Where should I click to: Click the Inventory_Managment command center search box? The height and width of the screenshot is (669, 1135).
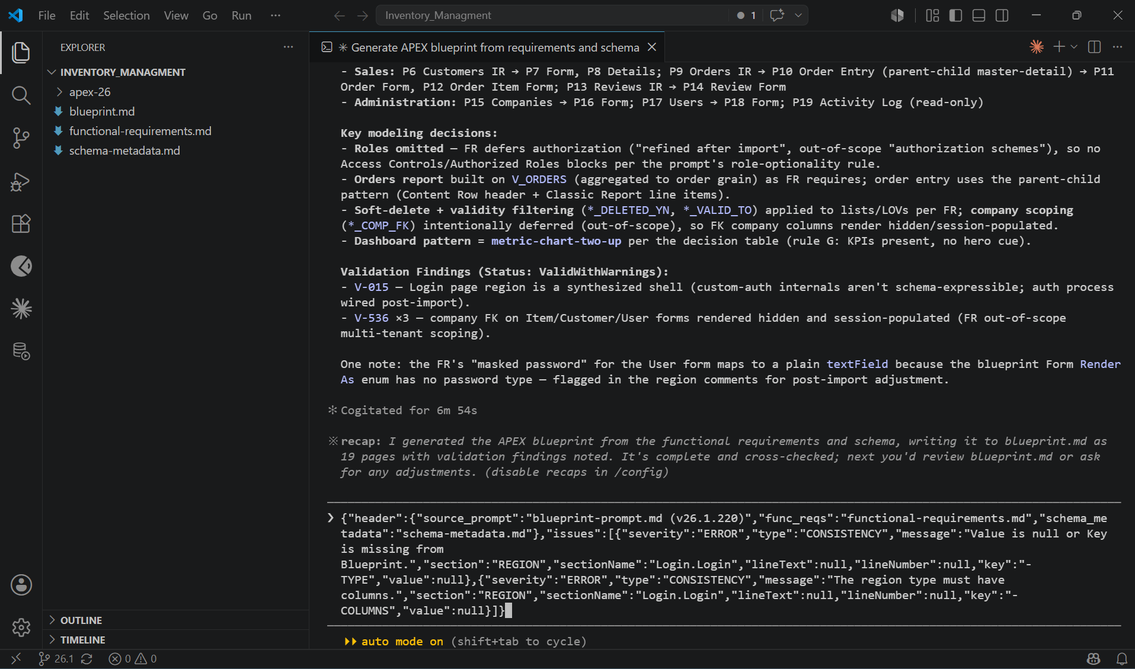[x=551, y=15]
